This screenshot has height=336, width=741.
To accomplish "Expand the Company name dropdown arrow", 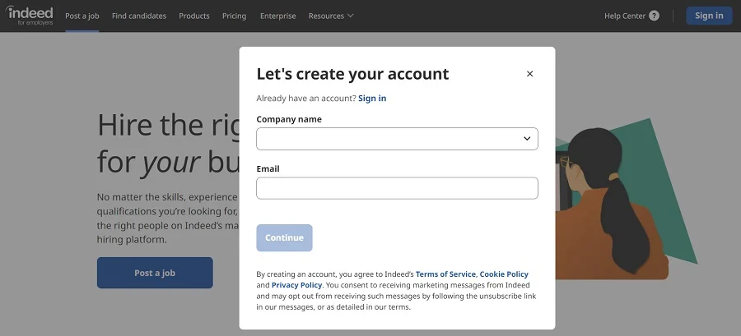I will 527,139.
